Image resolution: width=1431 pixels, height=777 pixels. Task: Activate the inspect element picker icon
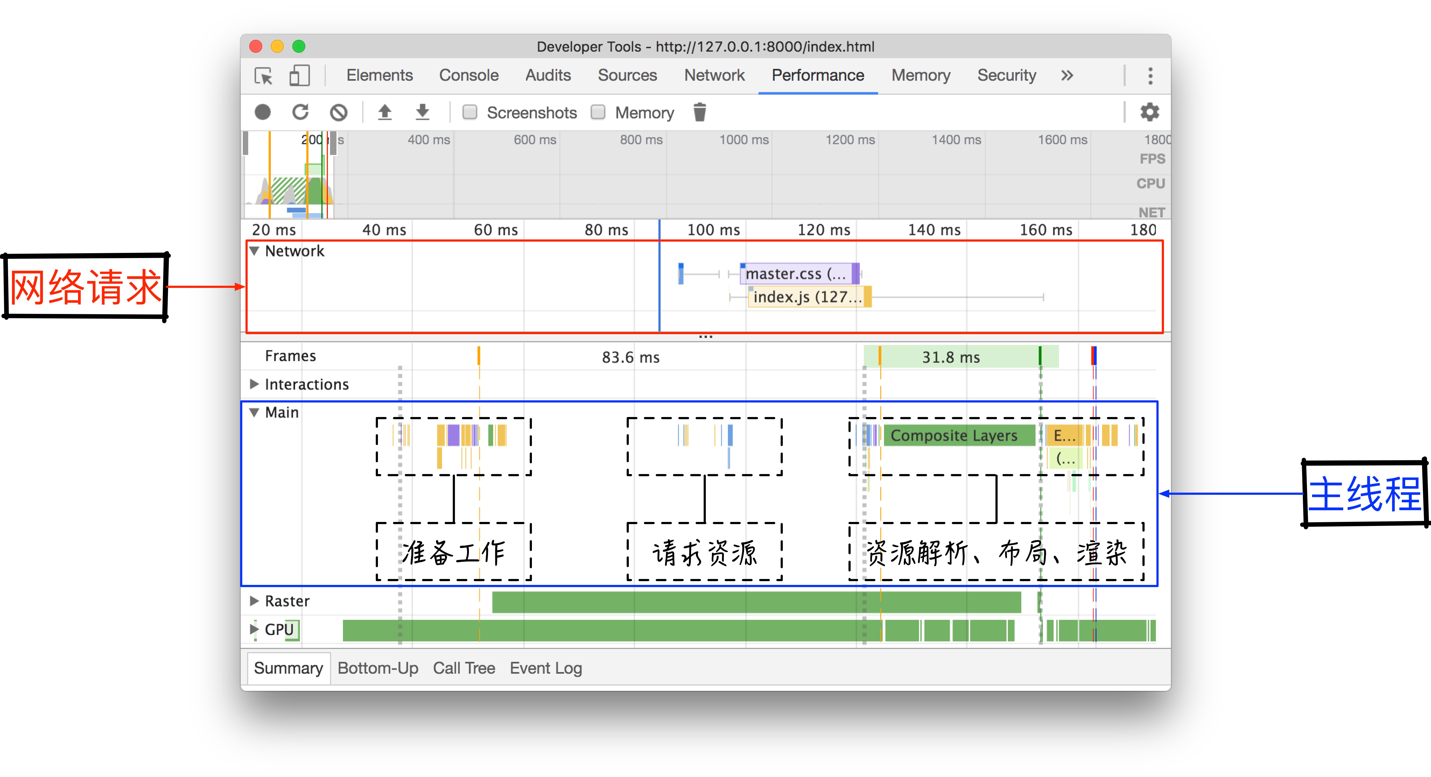click(263, 76)
